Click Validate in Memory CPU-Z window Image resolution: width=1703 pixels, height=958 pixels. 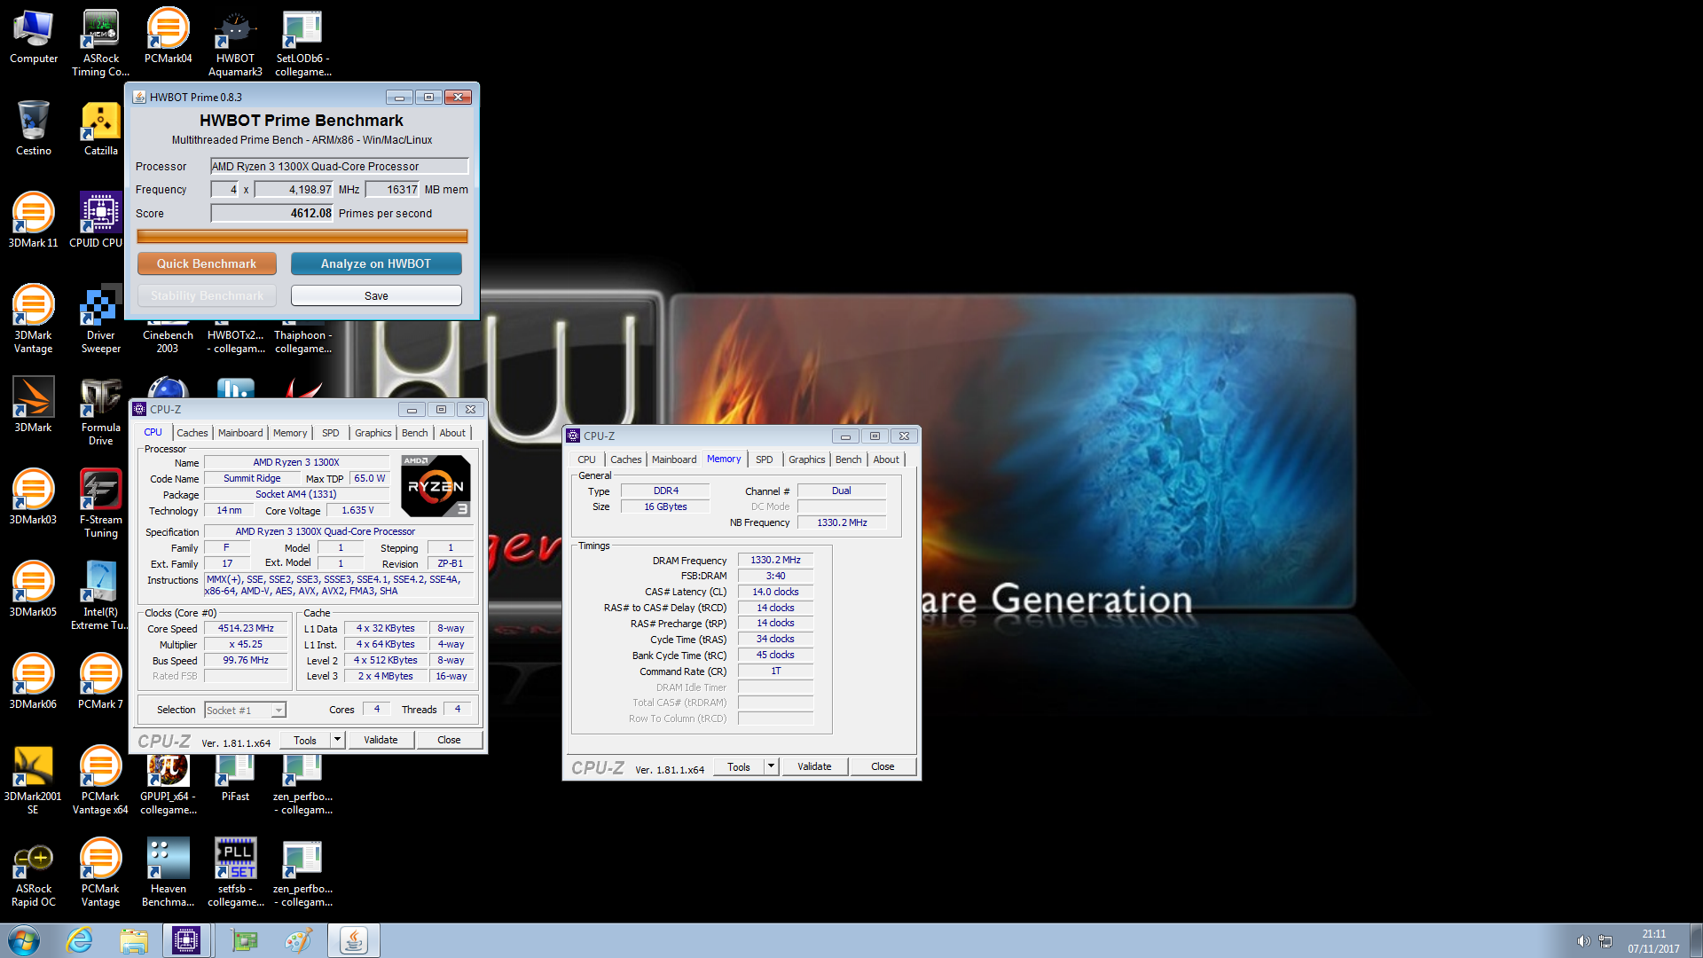click(814, 766)
